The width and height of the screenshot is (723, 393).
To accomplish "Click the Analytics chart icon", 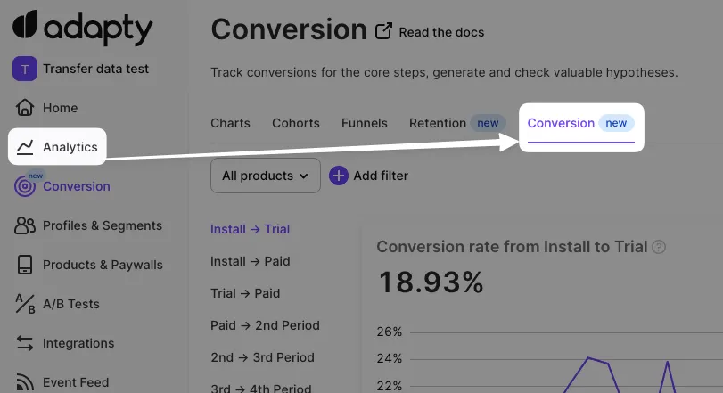I will click(x=26, y=147).
